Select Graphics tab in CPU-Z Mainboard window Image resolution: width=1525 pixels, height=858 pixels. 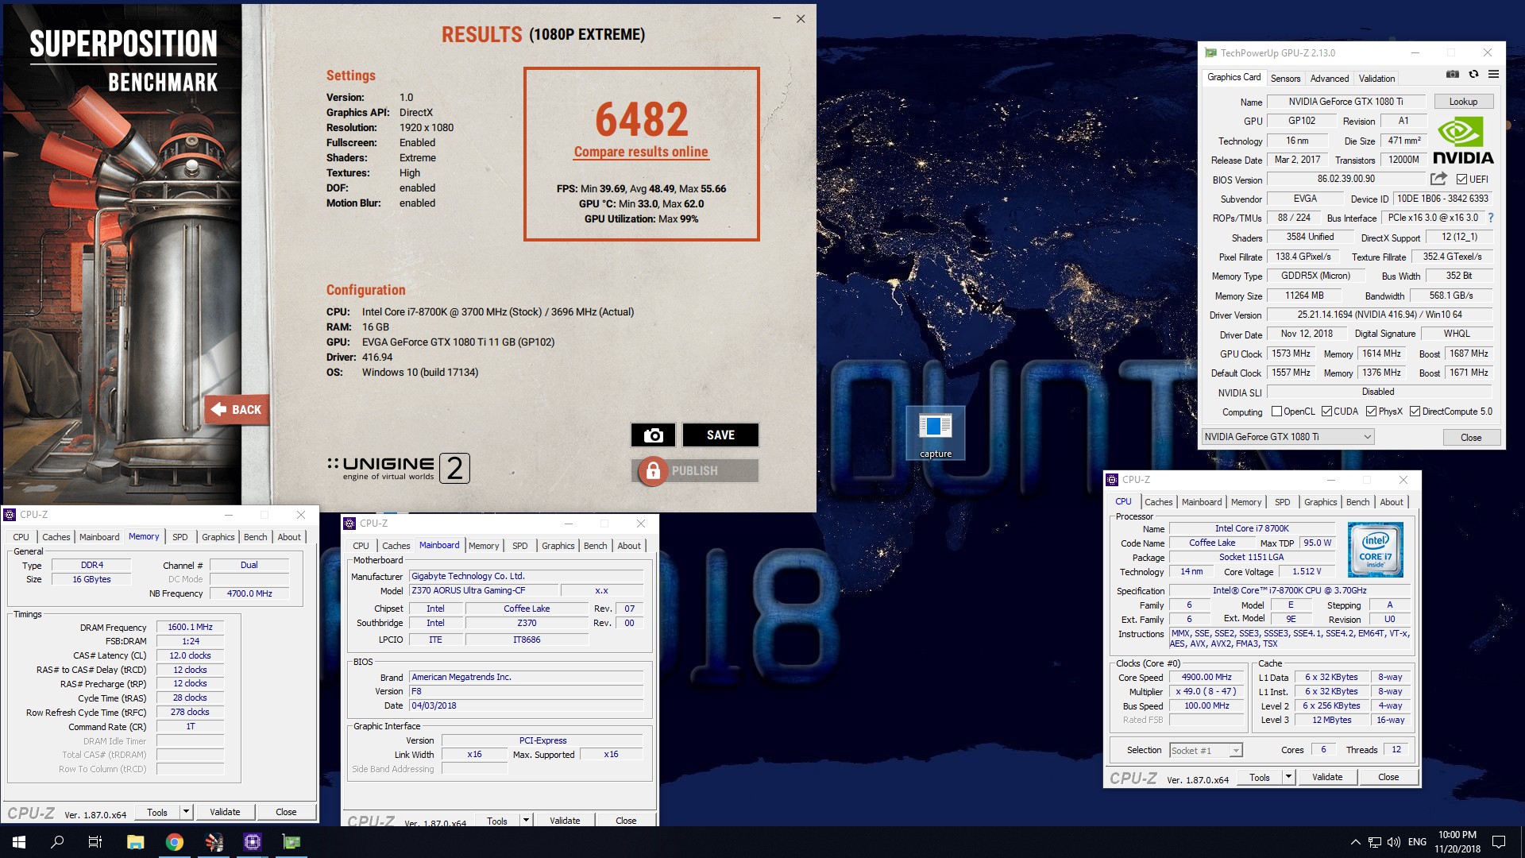coord(558,546)
